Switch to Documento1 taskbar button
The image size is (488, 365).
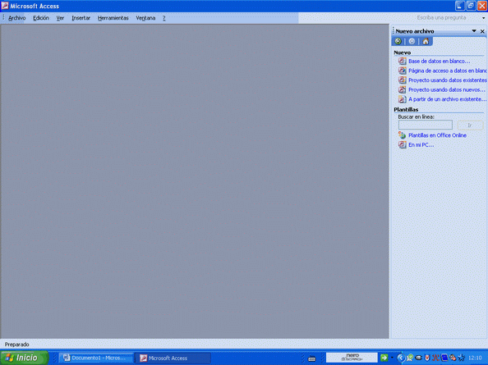[96, 358]
